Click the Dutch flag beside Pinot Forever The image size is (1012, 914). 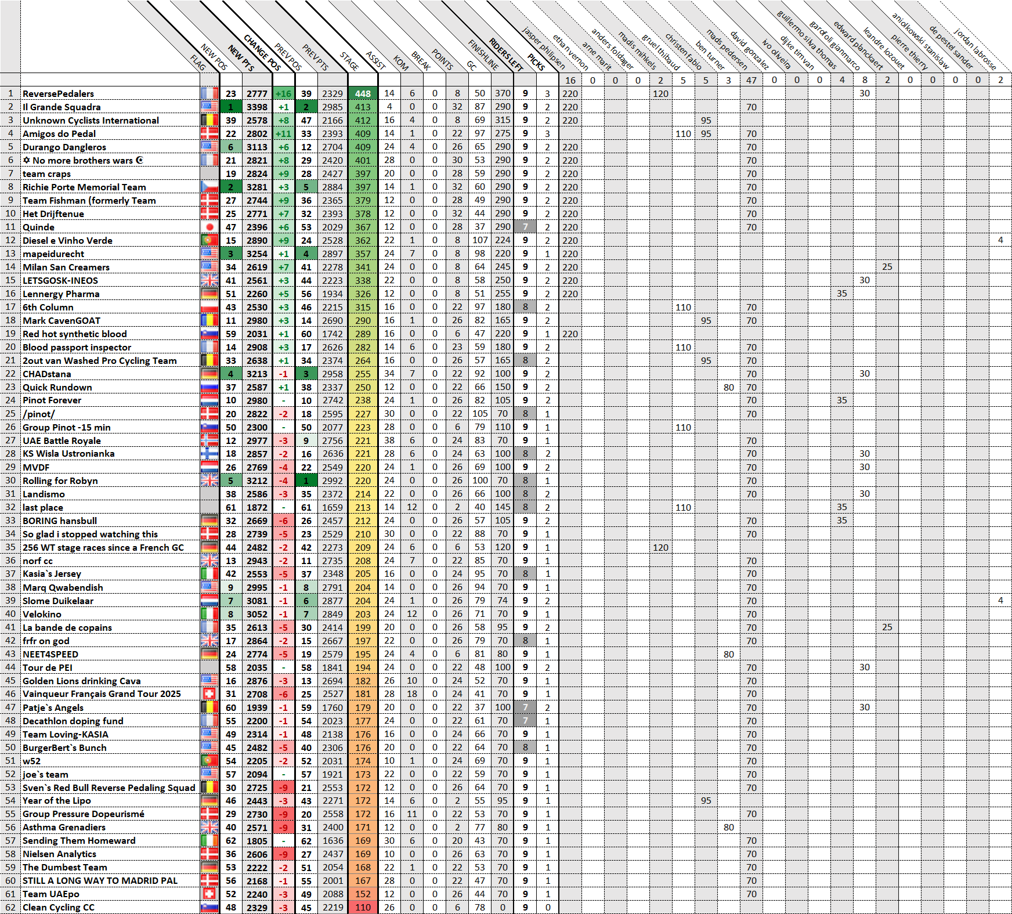[x=209, y=400]
